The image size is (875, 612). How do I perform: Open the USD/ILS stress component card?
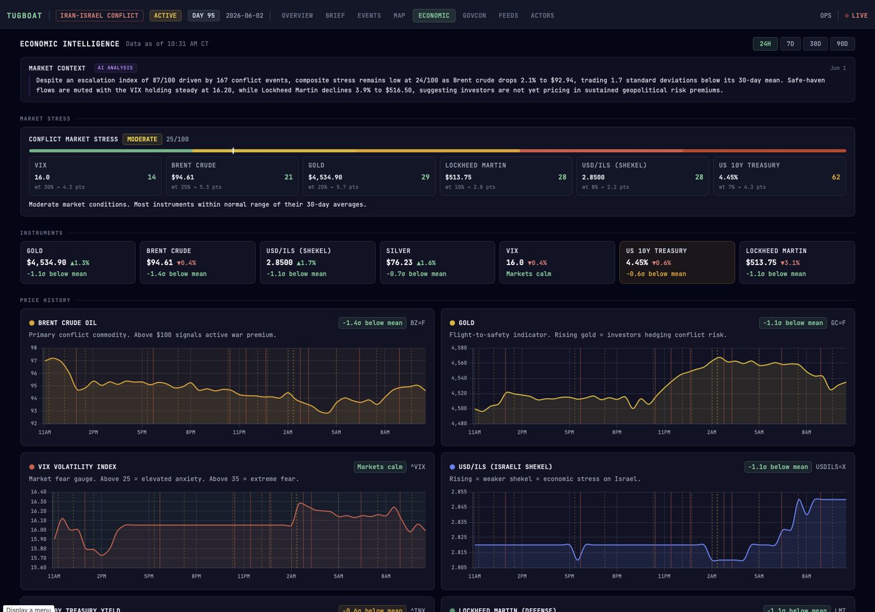click(642, 176)
